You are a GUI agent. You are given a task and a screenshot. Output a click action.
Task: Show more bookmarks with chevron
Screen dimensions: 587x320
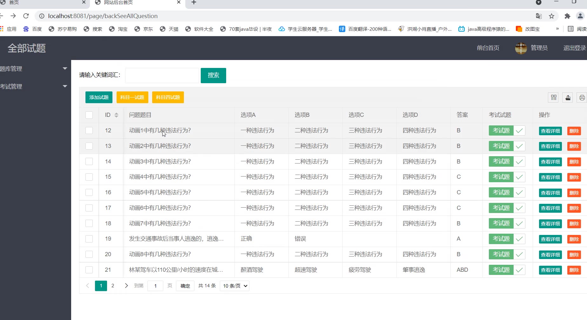click(557, 29)
